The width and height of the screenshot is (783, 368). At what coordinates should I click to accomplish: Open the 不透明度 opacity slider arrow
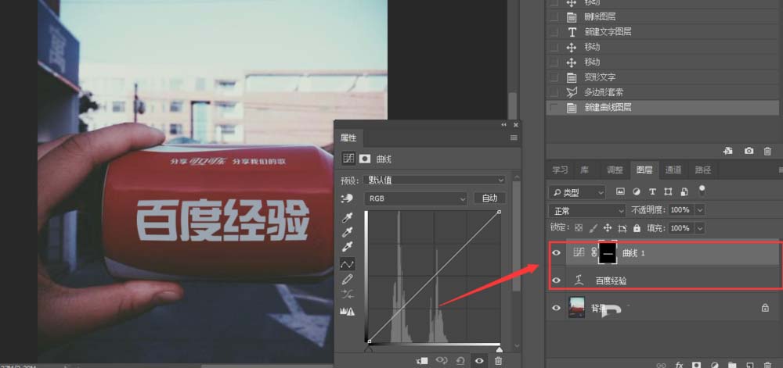pyautogui.click(x=700, y=211)
